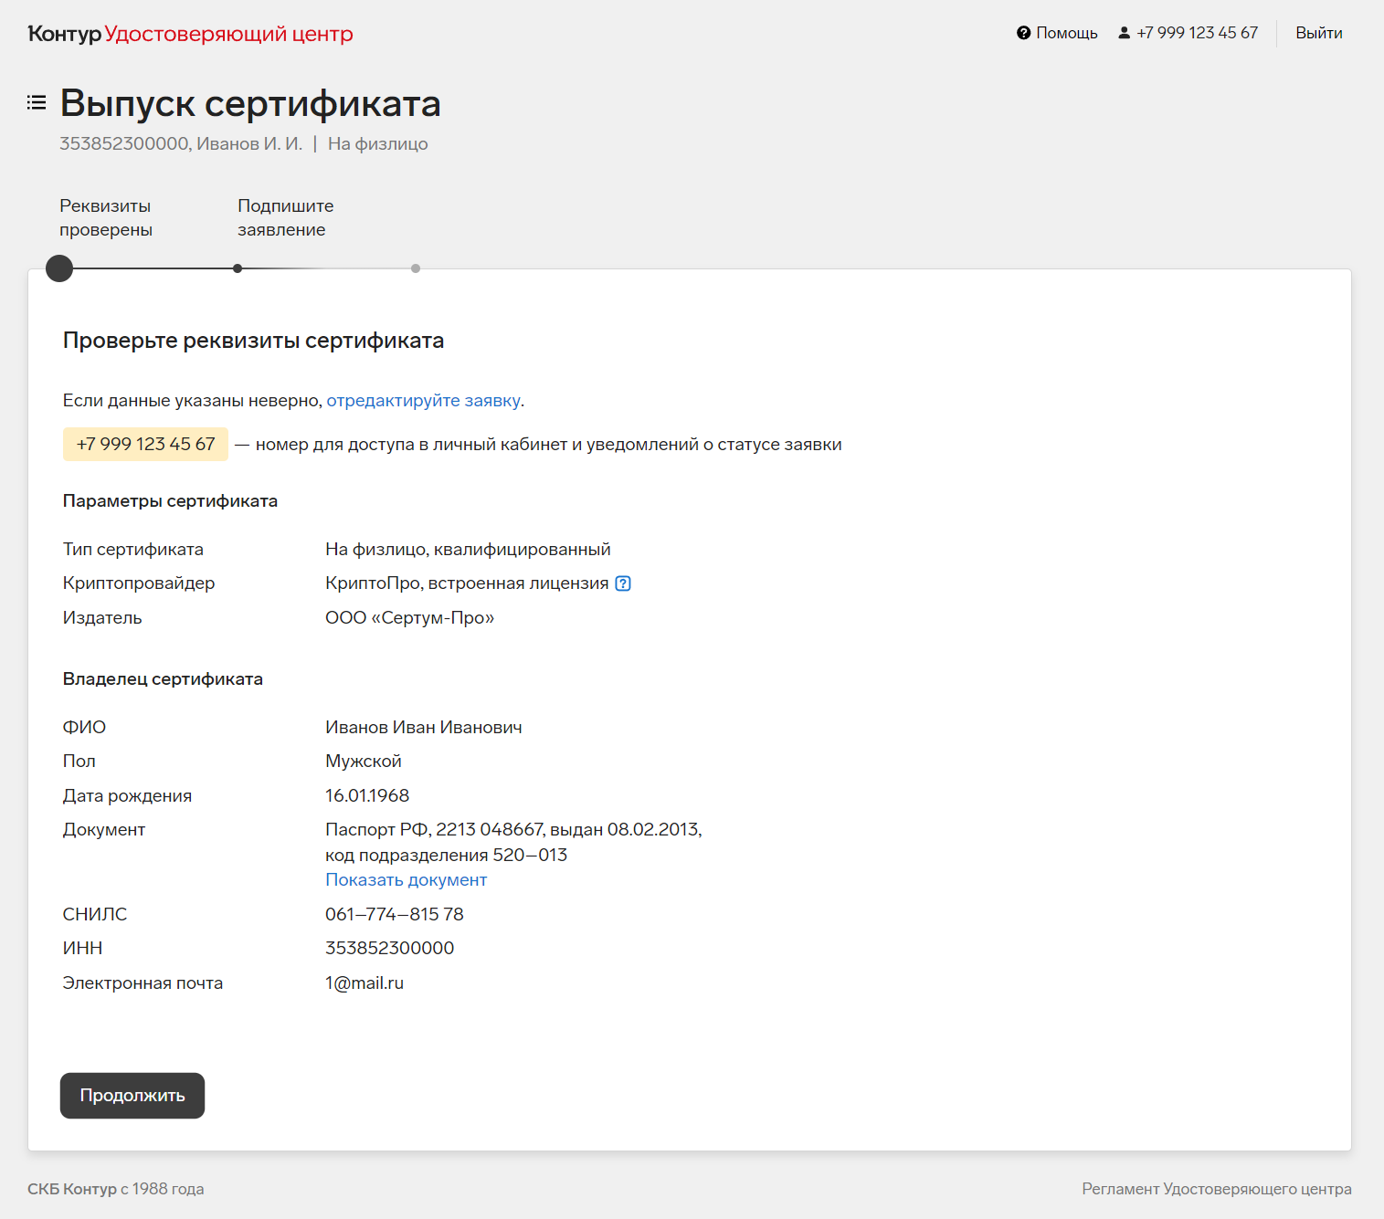Click the Контур logo in the header

tap(64, 34)
